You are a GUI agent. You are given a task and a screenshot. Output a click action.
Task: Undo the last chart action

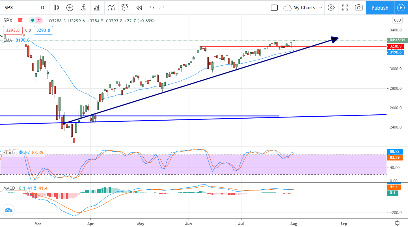(152, 8)
